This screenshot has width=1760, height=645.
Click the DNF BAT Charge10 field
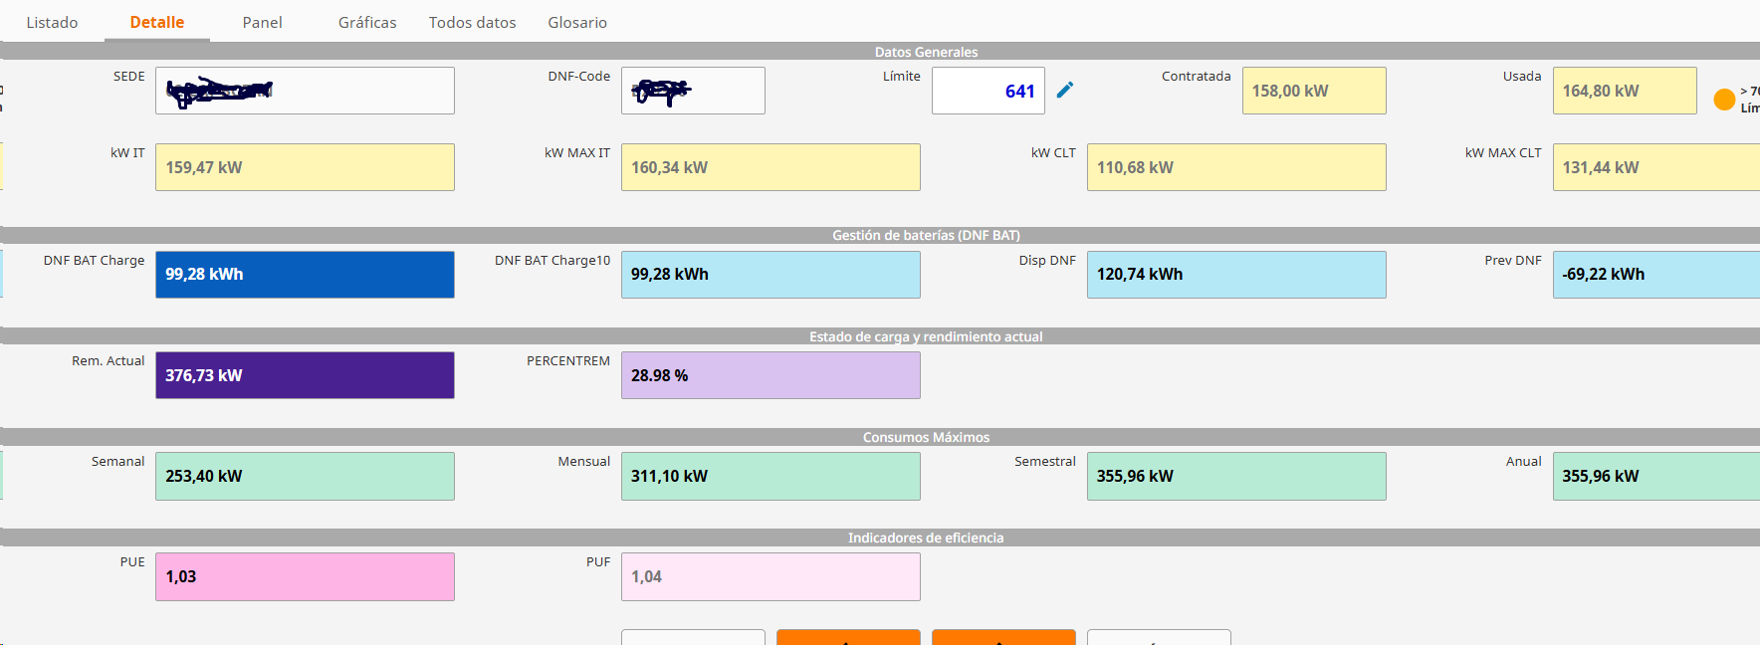coord(770,275)
